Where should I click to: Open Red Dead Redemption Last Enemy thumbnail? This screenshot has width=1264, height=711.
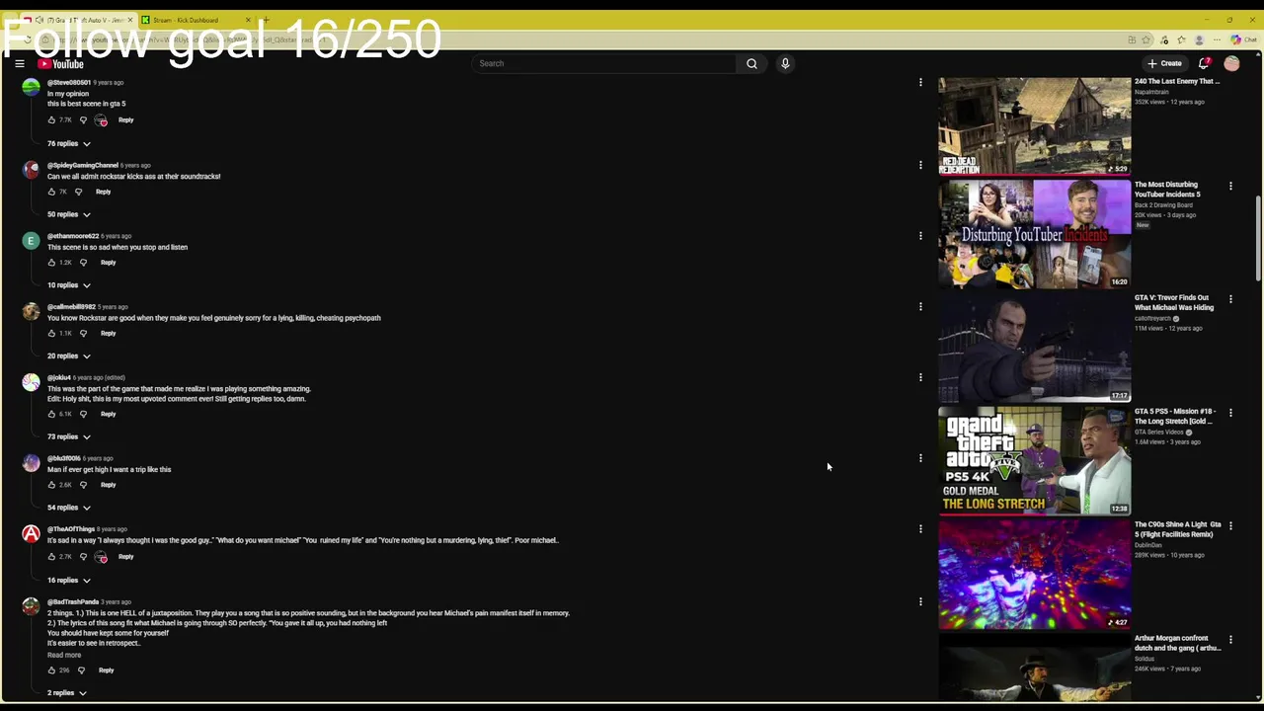point(1034,125)
